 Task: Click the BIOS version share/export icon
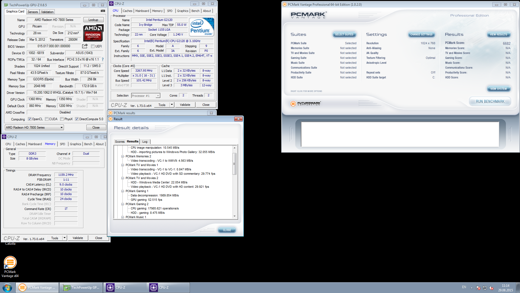coord(85,46)
